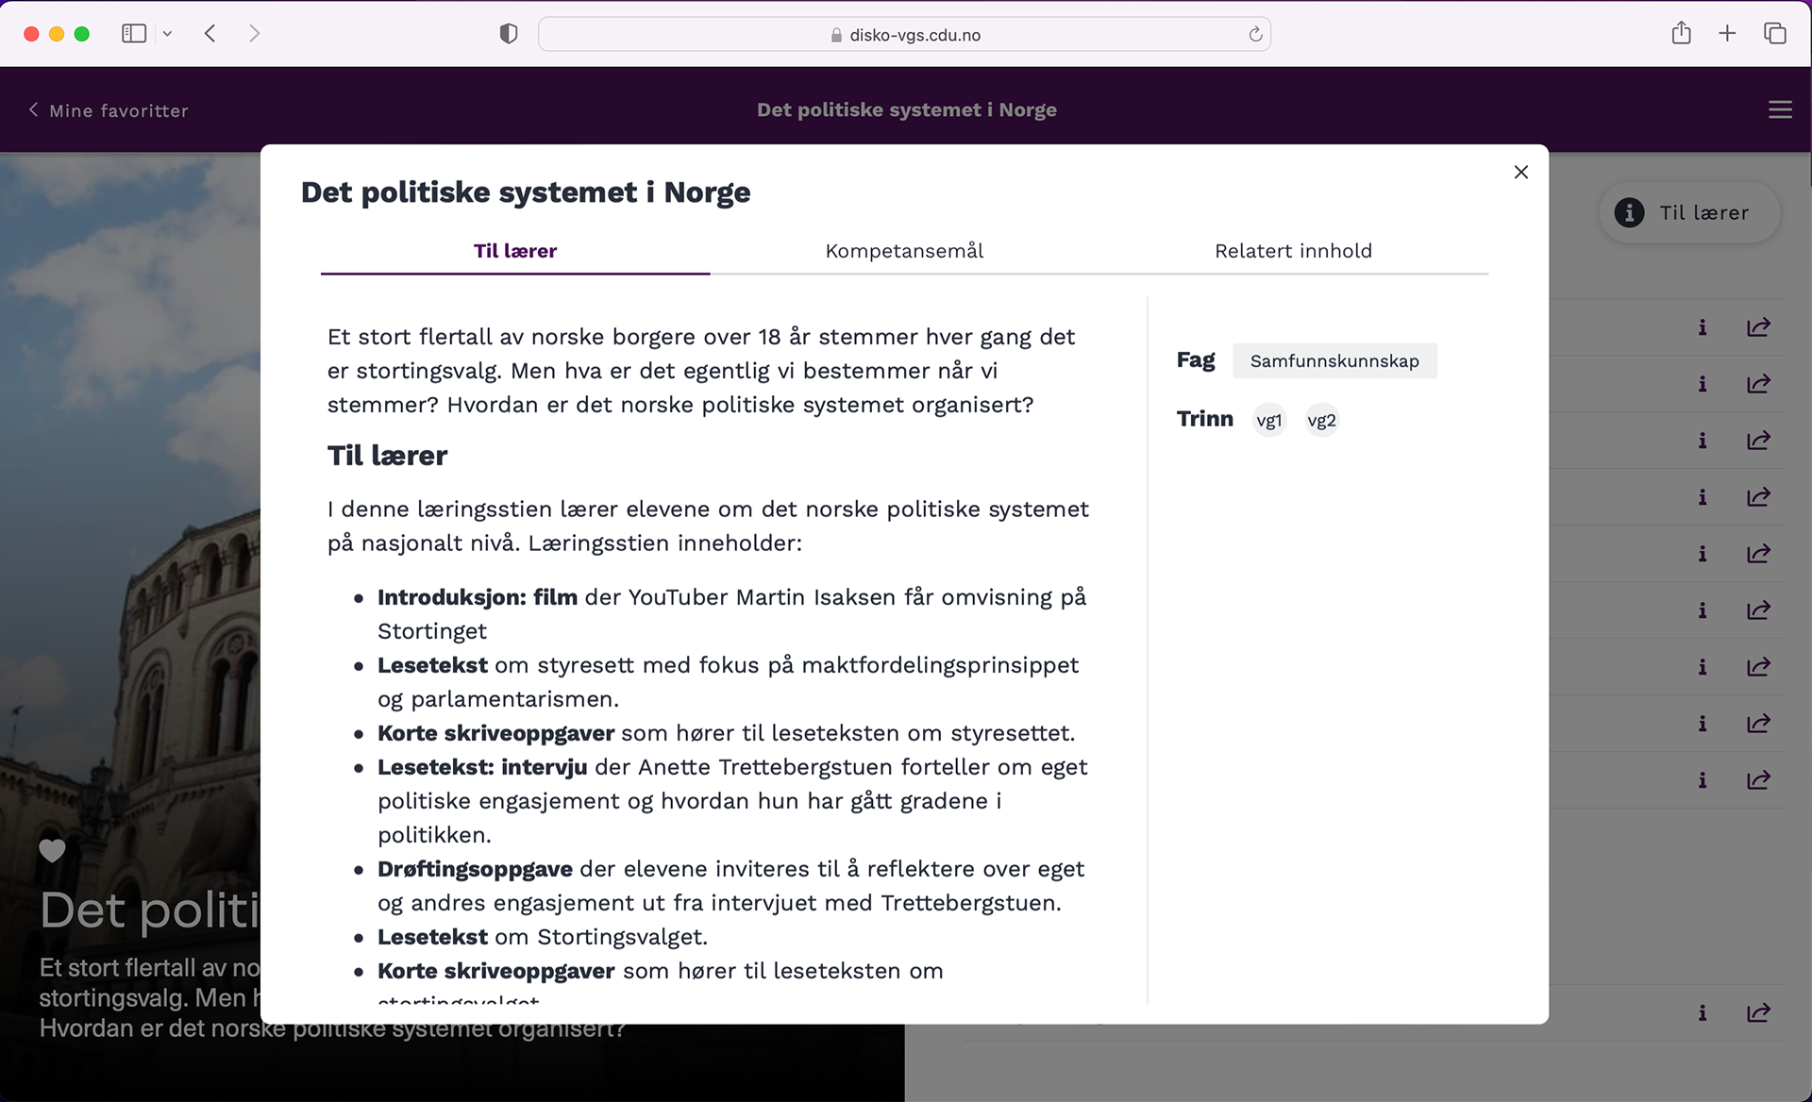This screenshot has height=1102, width=1812.
Task: Select the Til lærer tab in modal
Action: click(x=515, y=251)
